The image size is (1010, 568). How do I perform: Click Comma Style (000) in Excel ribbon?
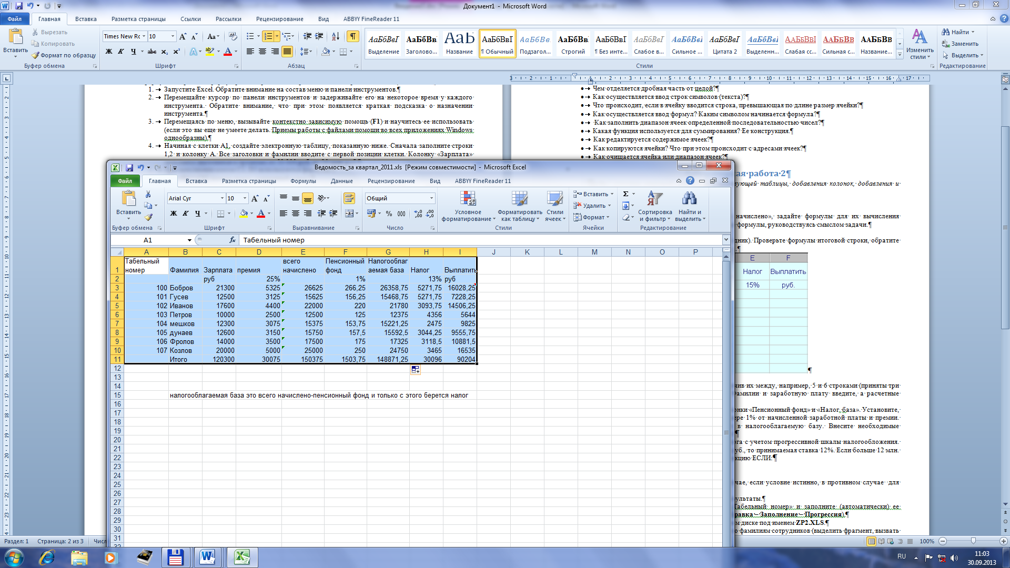pyautogui.click(x=401, y=214)
